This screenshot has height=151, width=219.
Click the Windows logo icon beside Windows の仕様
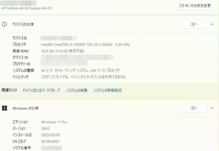click(x=4, y=108)
